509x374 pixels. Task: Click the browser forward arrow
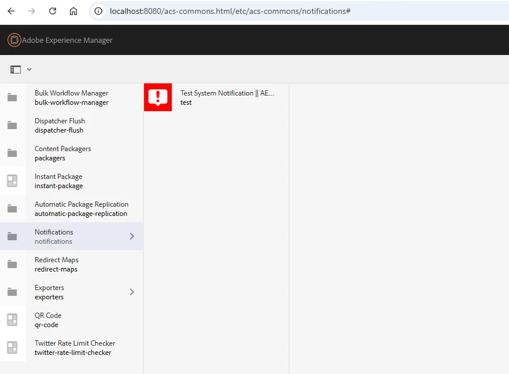pos(31,11)
